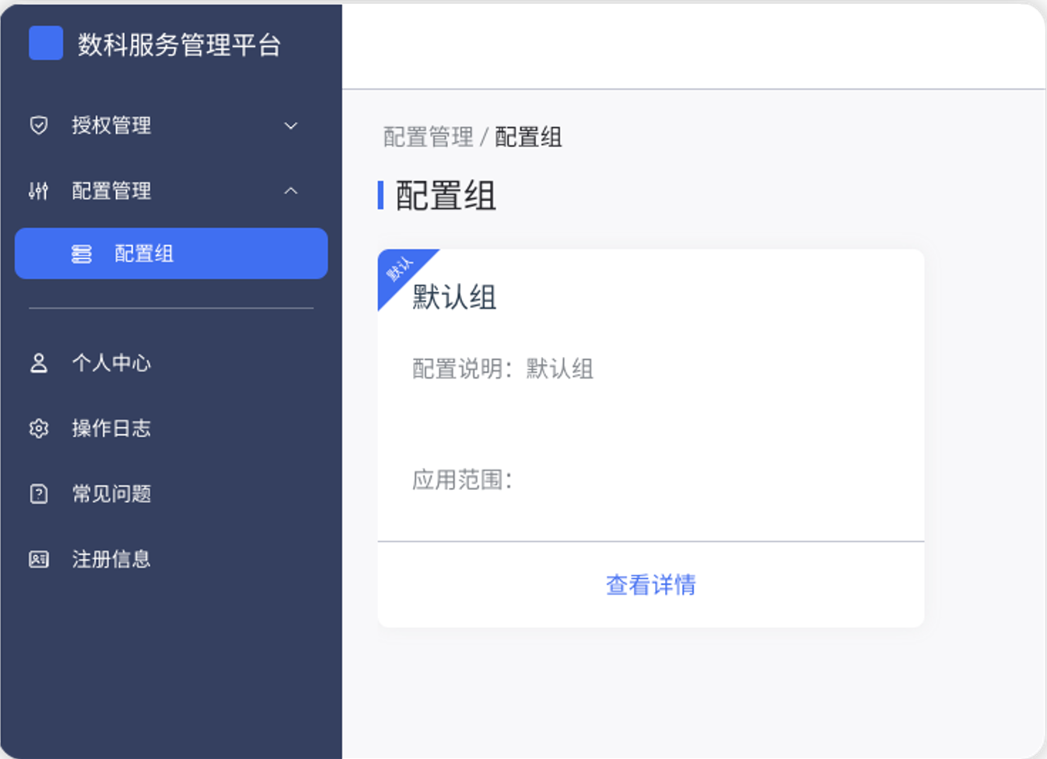Click the shield icon beside 授权管理
This screenshot has height=759, width=1047.
click(x=39, y=125)
